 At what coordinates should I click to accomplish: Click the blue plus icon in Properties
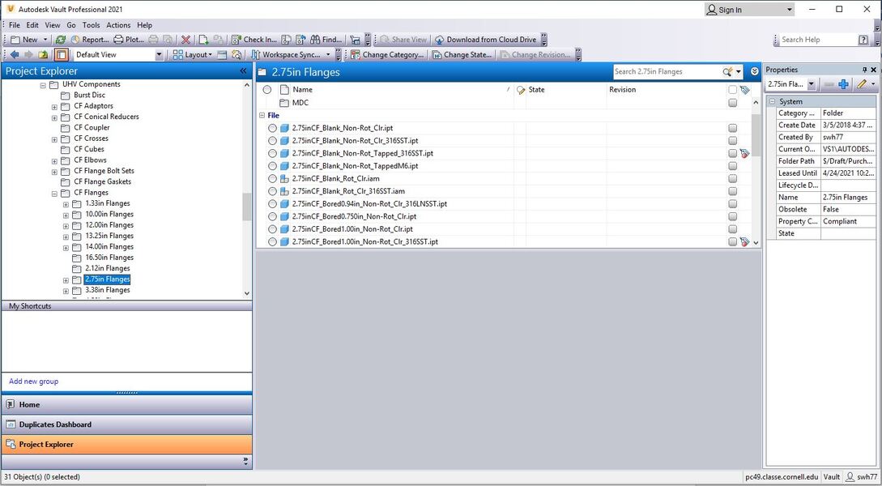pos(843,84)
